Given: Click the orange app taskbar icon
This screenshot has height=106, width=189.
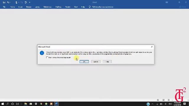Looking at the screenshot, I should click(x=51, y=104).
